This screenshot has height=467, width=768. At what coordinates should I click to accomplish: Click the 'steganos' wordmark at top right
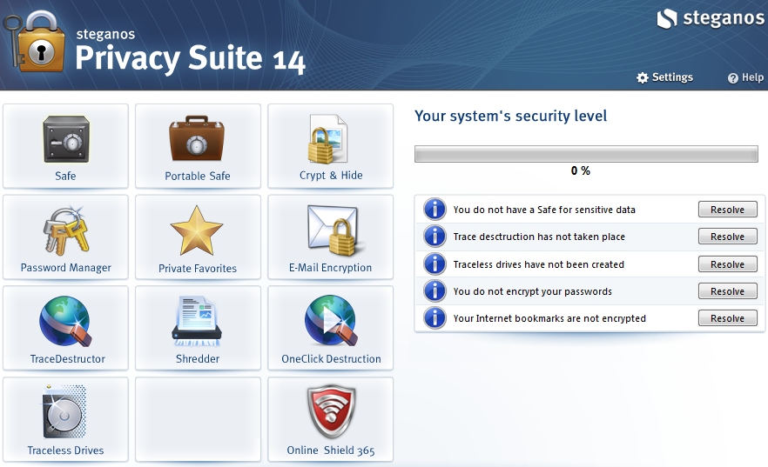(724, 18)
